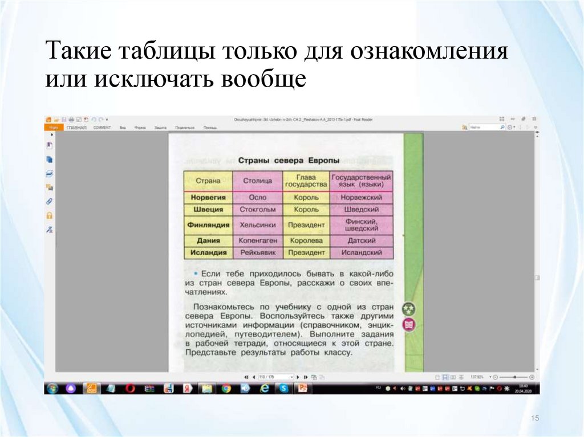Click the previous view icon in status bar

[x=314, y=377]
